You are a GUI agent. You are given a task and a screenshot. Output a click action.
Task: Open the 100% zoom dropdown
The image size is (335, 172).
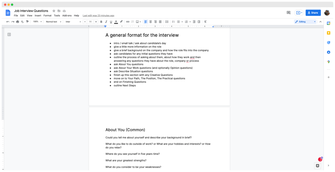pyautogui.click(x=37, y=22)
